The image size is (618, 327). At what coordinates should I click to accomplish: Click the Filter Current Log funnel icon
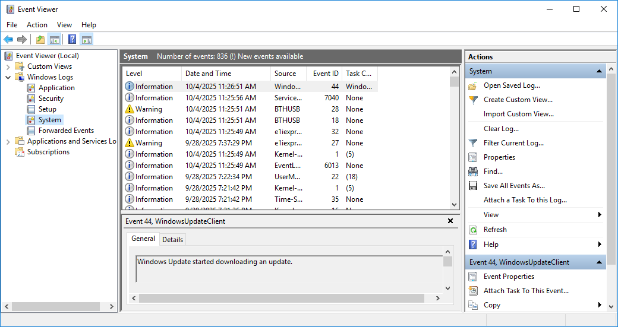[x=473, y=143]
